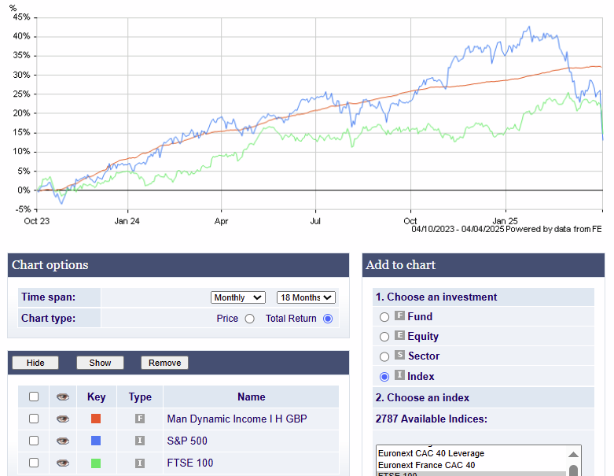Tick the checkbox for S&P 500
The width and height of the screenshot is (614, 476).
click(x=33, y=441)
